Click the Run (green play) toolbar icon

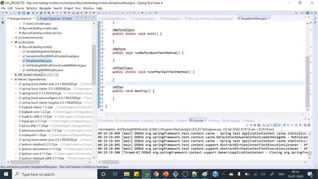click(41, 13)
